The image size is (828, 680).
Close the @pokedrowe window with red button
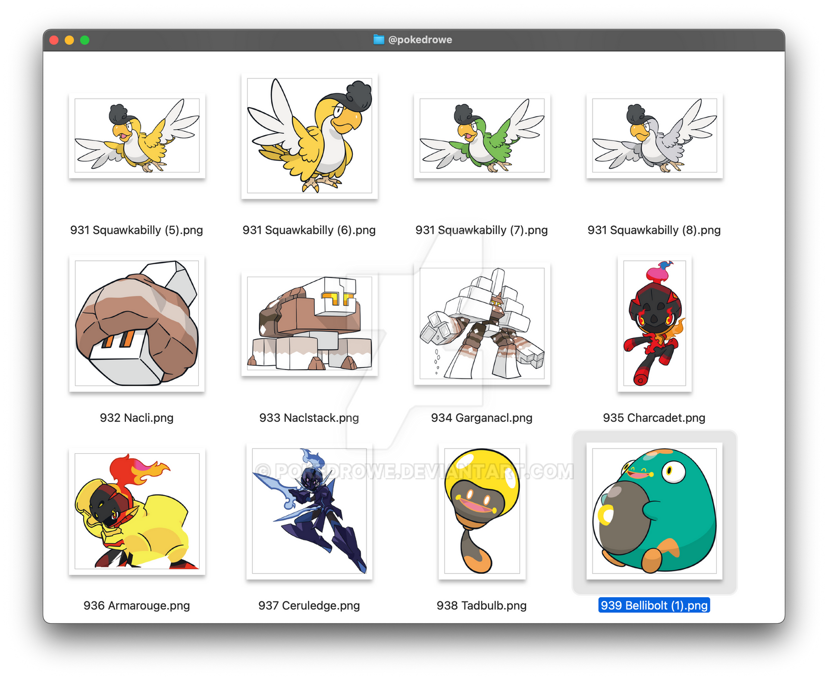point(54,40)
